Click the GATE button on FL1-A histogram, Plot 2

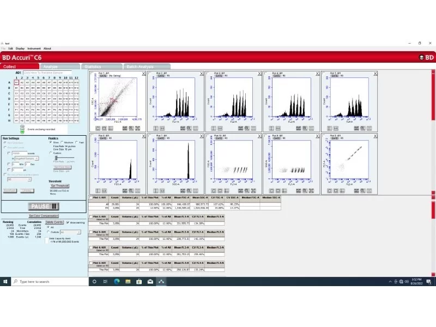tap(161, 76)
